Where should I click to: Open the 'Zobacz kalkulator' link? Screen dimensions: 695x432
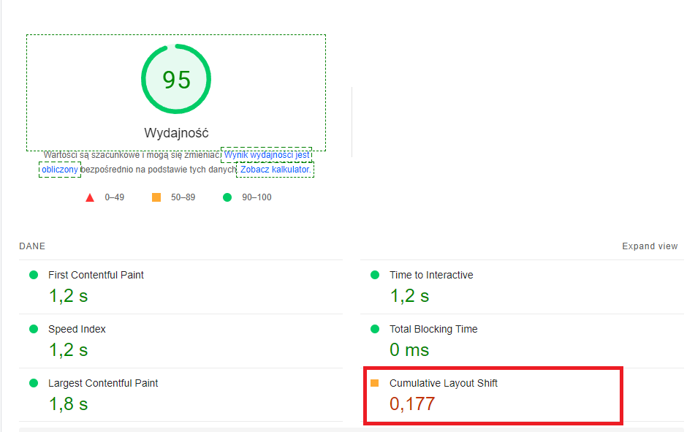[275, 170]
